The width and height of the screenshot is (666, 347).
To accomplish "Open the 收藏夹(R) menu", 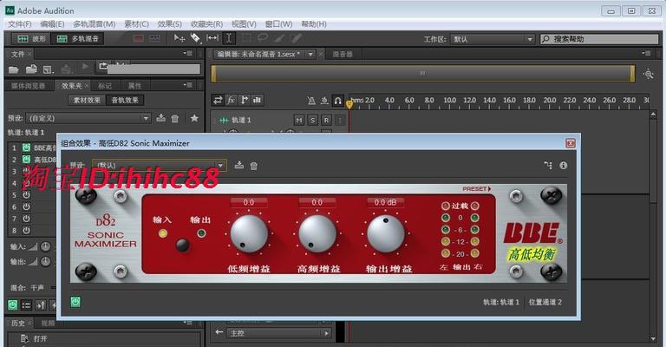I will [x=206, y=23].
